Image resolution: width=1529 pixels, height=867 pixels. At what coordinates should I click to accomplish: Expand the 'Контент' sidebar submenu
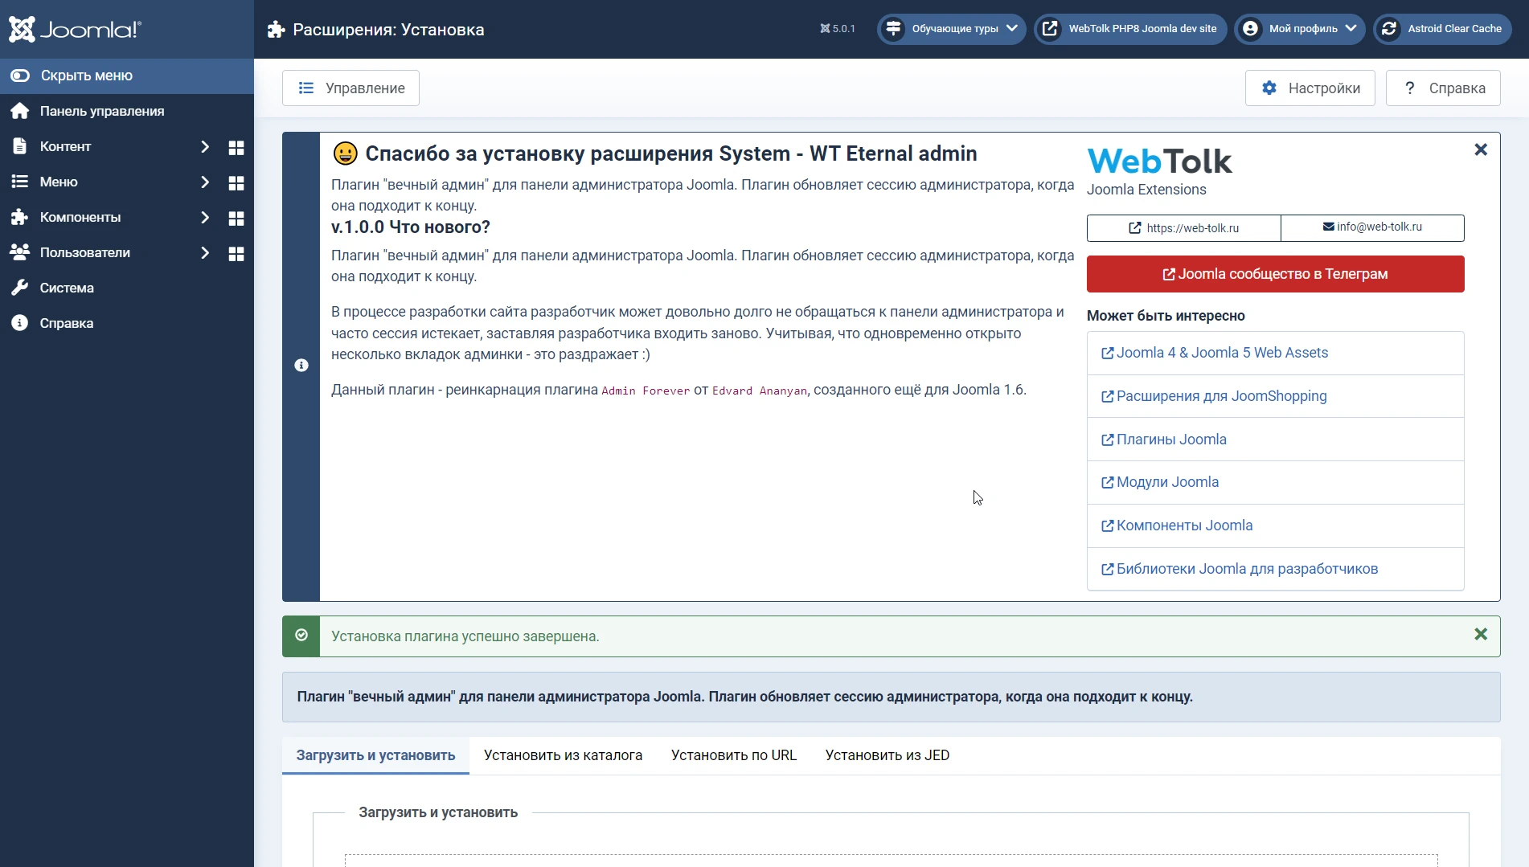pyautogui.click(x=205, y=146)
